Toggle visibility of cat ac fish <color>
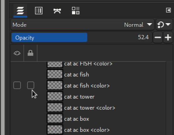The image size is (174, 135). click(17, 85)
